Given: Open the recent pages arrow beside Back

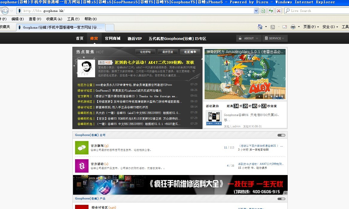Looking at the screenshot, I should (12, 11).
